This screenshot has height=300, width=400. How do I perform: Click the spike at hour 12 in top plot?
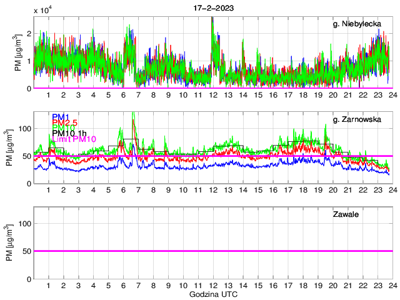pyautogui.click(x=212, y=20)
